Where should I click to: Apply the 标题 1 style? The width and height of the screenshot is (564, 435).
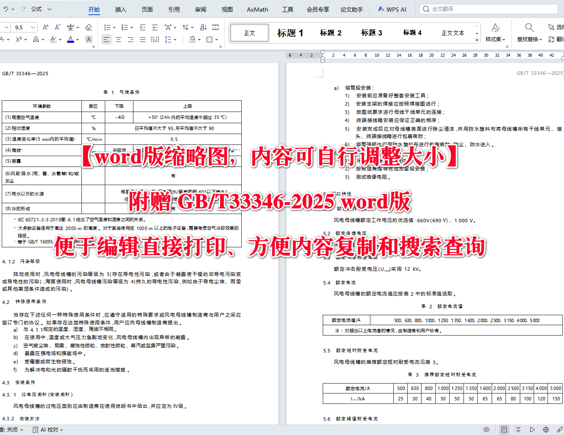[290, 32]
